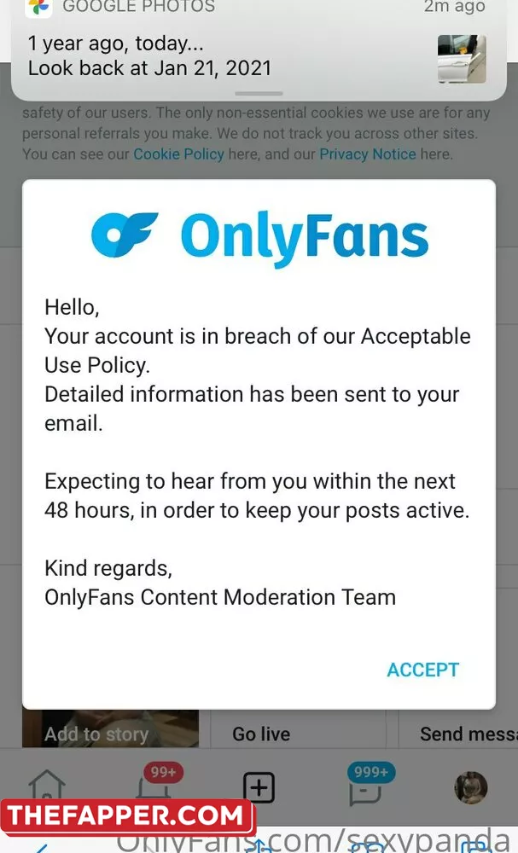Open the Cookie Policy link
This screenshot has width=518, height=853.
coord(178,154)
